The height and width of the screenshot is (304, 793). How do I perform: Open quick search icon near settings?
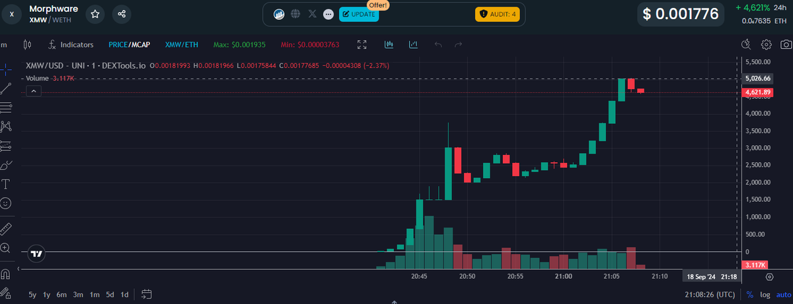(x=746, y=45)
